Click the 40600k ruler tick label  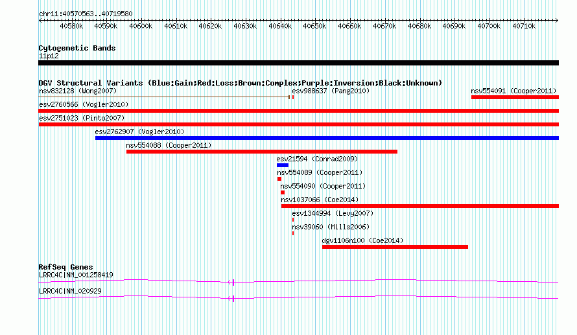(141, 26)
